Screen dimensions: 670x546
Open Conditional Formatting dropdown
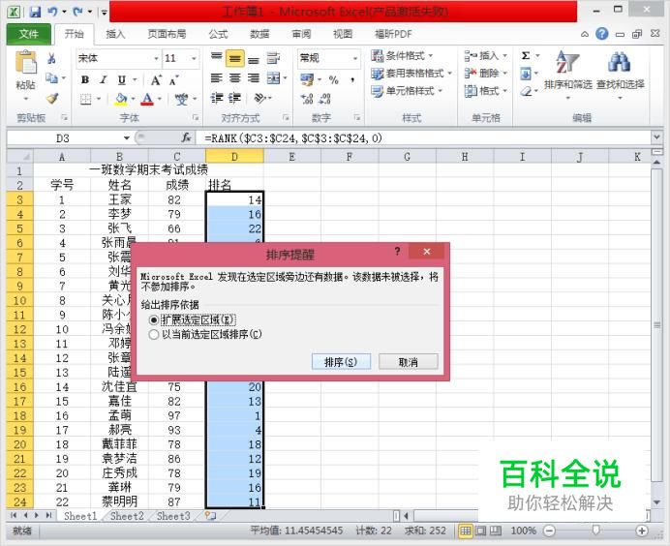(402, 55)
